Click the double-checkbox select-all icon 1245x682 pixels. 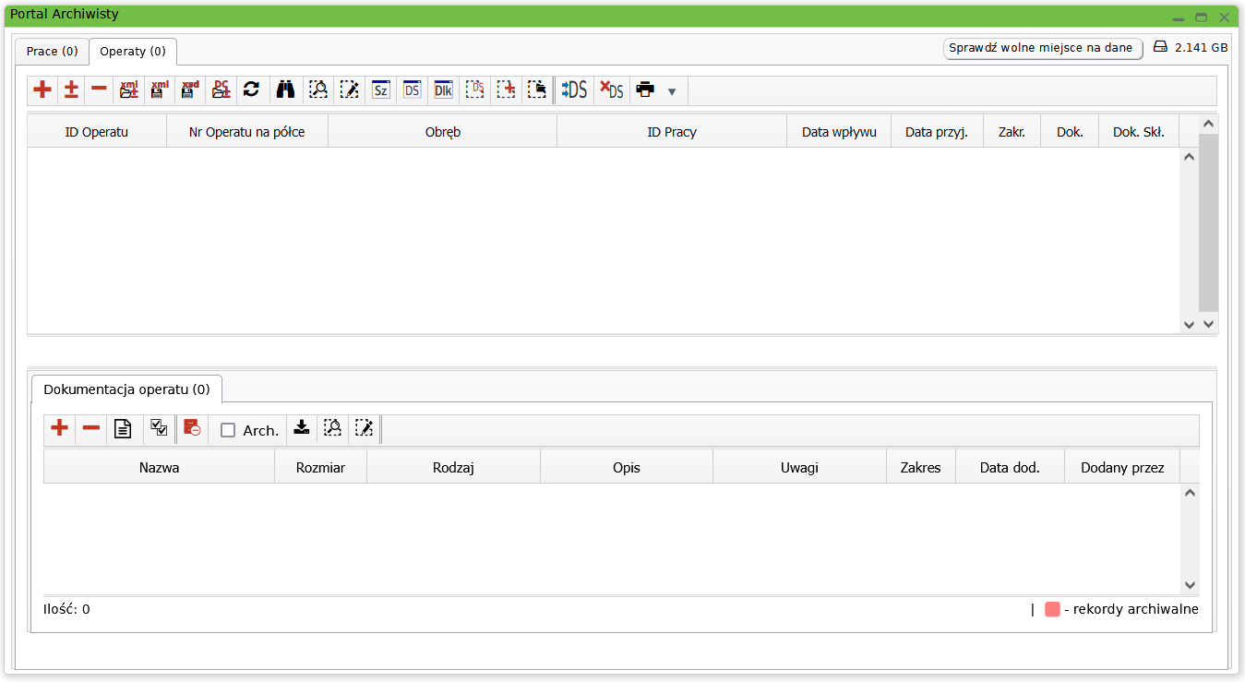click(159, 427)
